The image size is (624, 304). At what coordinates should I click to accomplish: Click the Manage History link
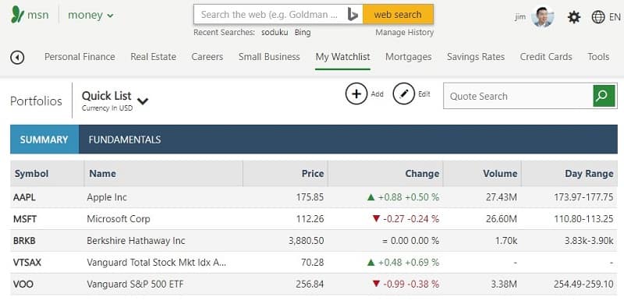(404, 33)
